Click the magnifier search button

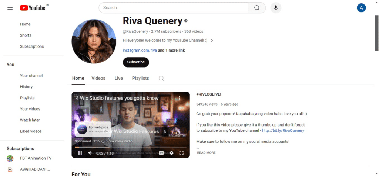tap(257, 8)
